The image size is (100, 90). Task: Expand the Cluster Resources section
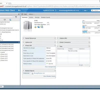click(x=23, y=38)
